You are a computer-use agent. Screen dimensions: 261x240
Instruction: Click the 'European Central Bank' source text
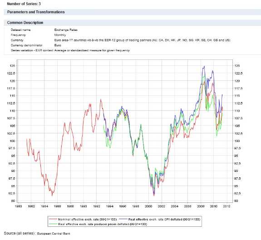[54, 234]
